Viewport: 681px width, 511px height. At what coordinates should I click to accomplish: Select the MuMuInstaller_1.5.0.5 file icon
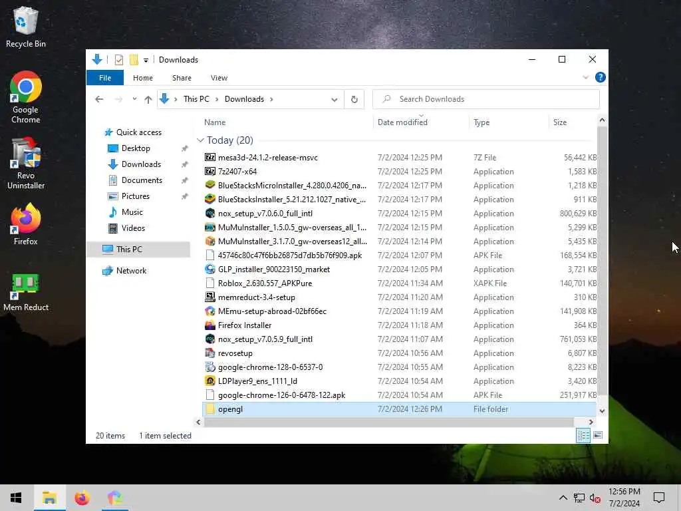[x=209, y=228]
